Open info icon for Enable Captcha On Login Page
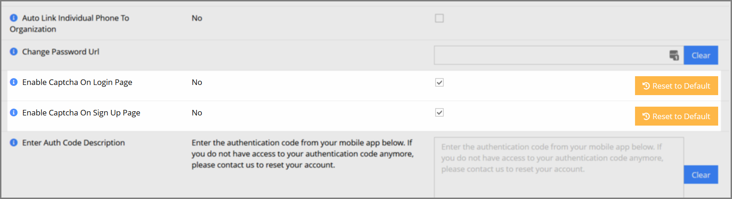 [14, 82]
